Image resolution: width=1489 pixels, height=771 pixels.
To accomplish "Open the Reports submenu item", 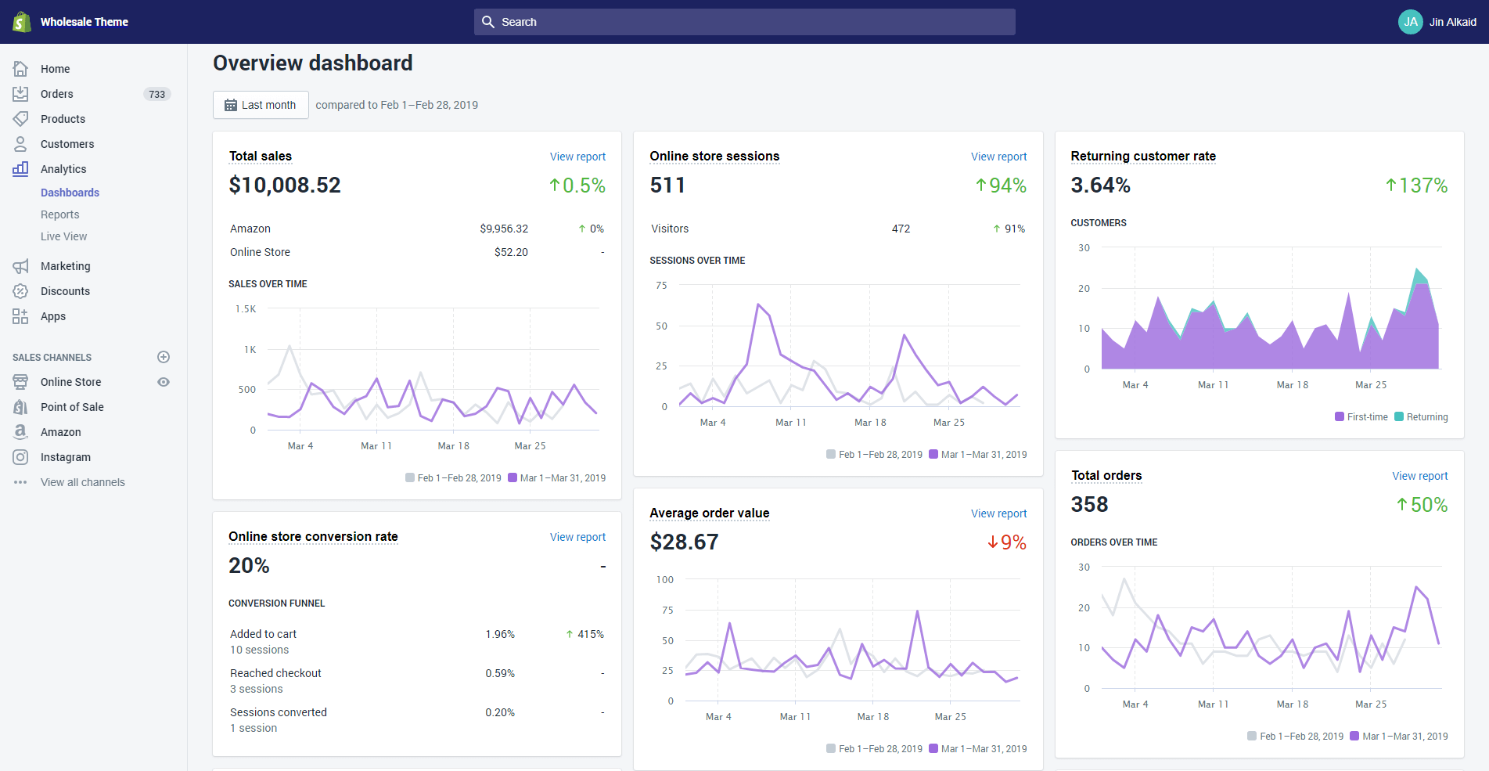I will 60,214.
